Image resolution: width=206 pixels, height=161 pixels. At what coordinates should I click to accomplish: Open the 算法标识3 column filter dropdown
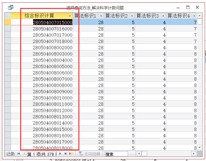tap(163, 16)
